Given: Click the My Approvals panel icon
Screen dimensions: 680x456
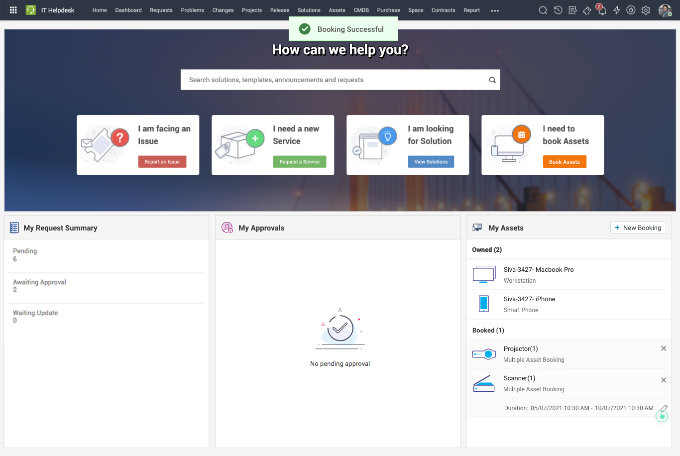Looking at the screenshot, I should pos(227,228).
